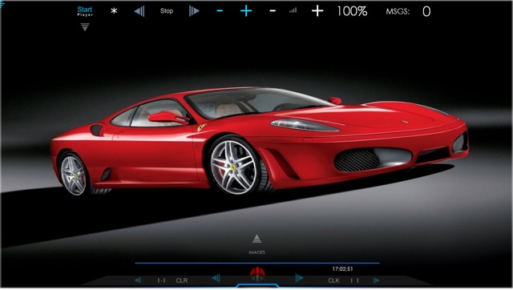
Task: Click the red Ferrari wallpaper image
Action: (260, 140)
